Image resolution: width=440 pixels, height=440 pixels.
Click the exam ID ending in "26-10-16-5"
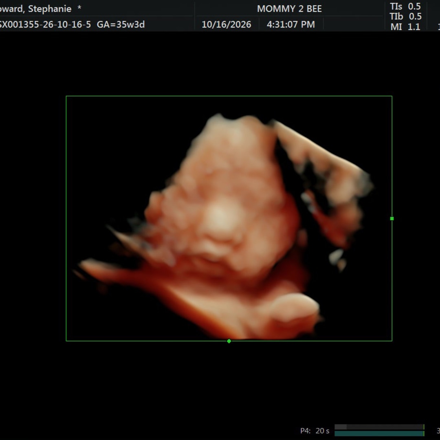(x=46, y=24)
